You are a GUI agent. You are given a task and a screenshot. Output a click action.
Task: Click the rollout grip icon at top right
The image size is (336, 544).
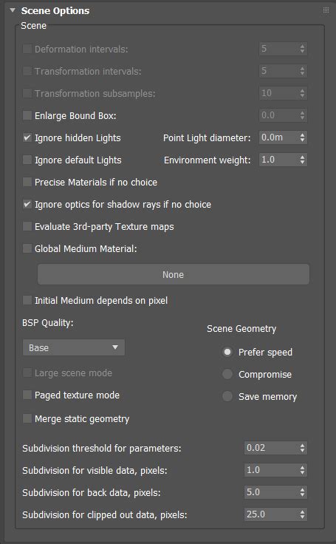point(326,10)
